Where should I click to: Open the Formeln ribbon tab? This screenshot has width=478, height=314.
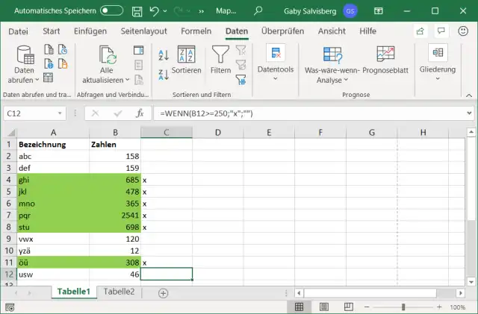click(196, 31)
